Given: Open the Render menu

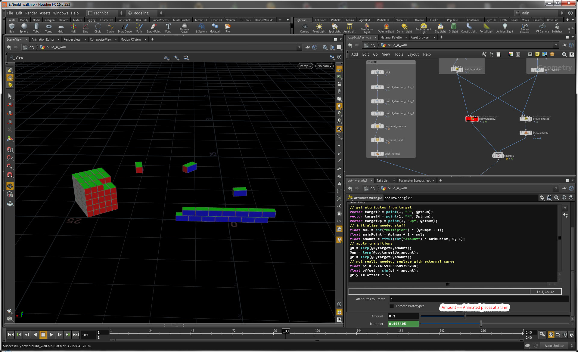Looking at the screenshot, I should tap(31, 13).
